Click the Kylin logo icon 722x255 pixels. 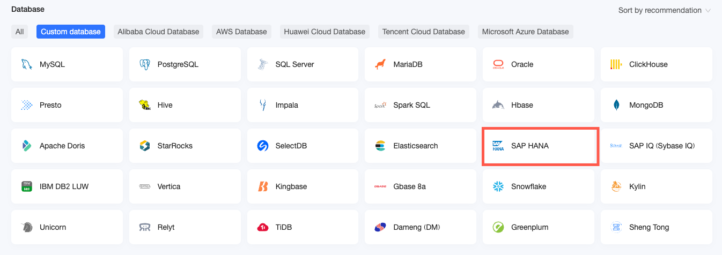pos(616,186)
